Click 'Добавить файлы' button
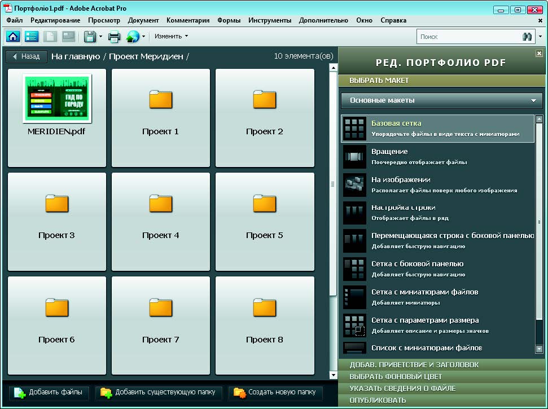 [x=49, y=393]
